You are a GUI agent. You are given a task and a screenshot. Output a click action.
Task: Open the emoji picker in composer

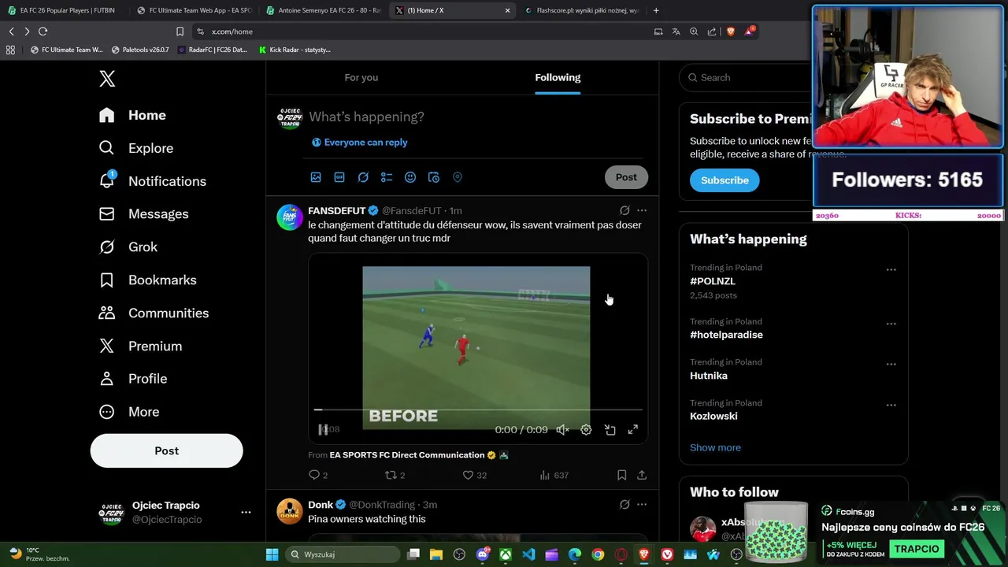[410, 177]
